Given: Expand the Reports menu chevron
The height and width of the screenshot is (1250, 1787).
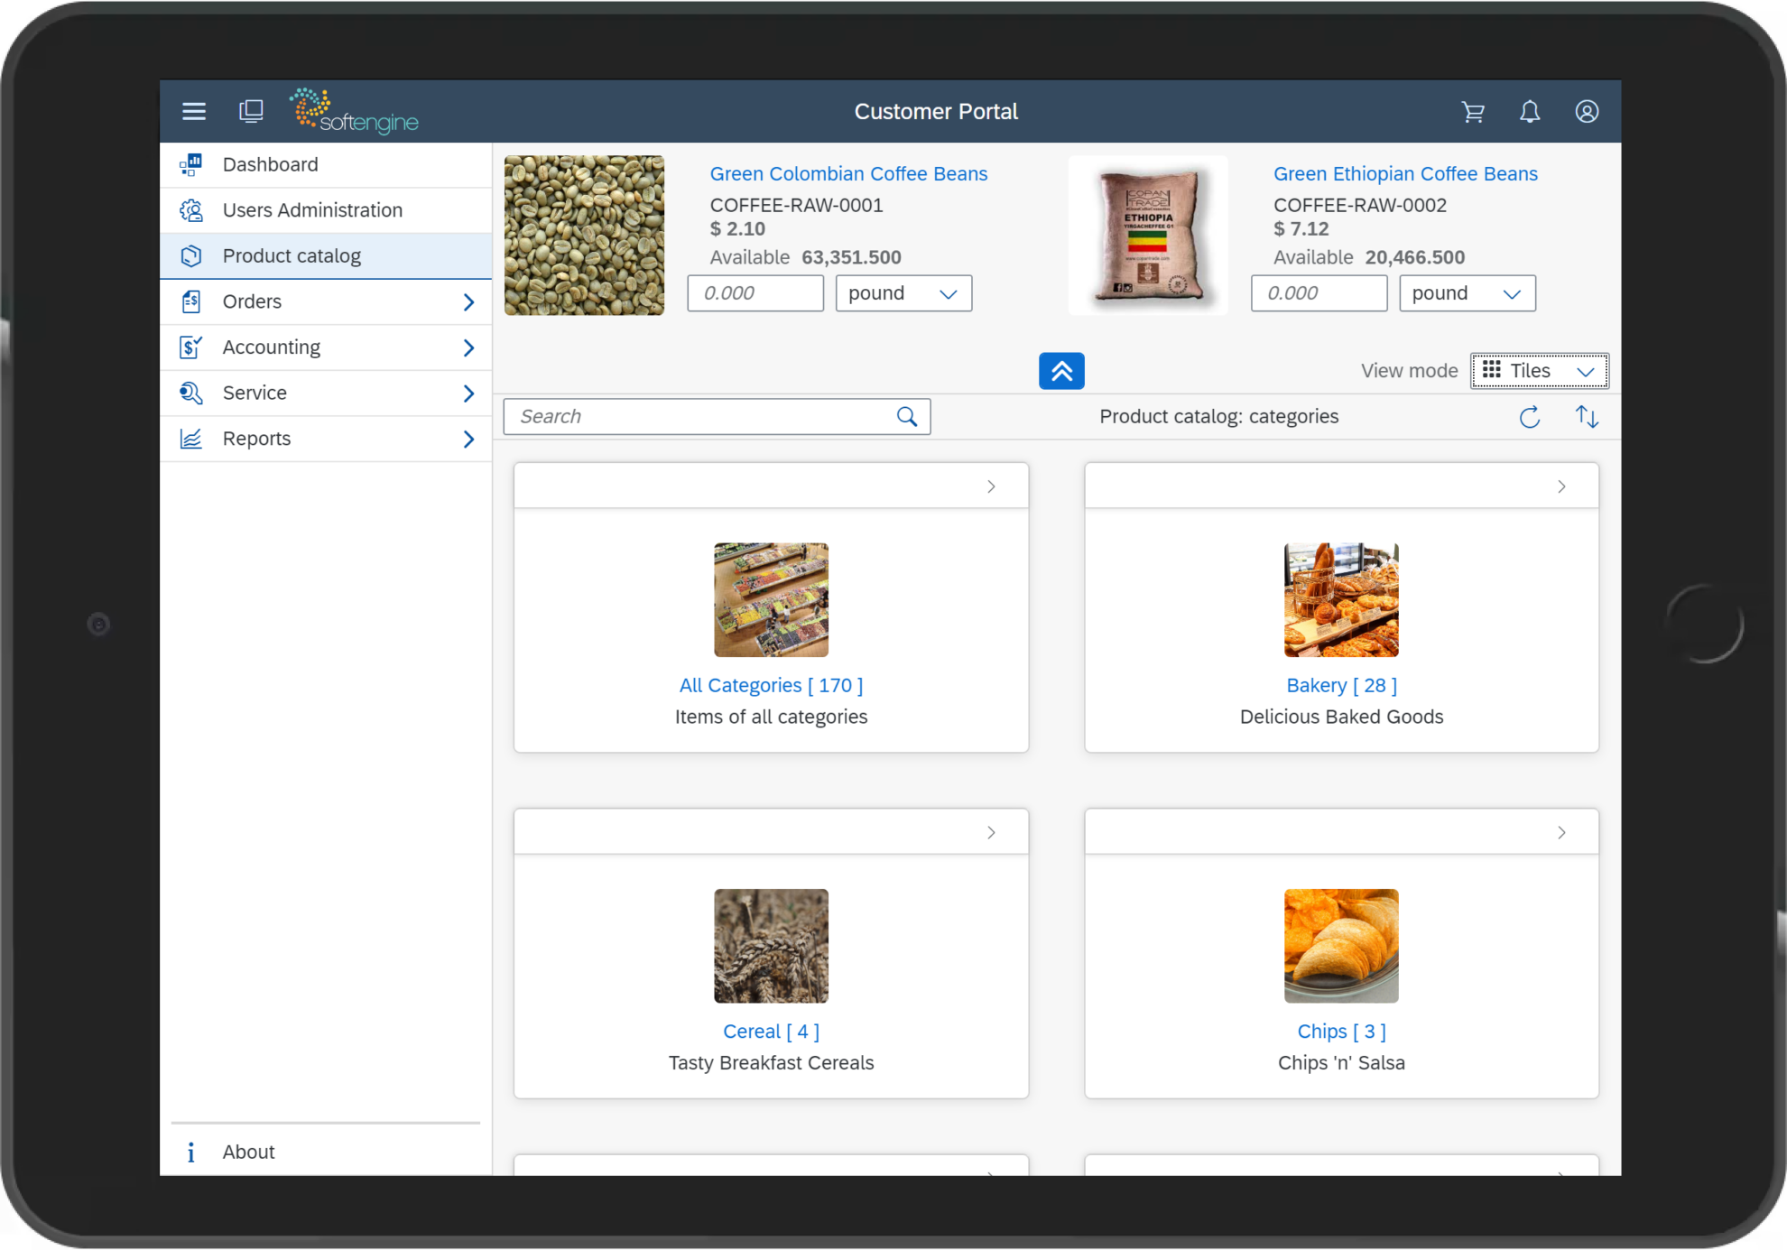Looking at the screenshot, I should 468,439.
